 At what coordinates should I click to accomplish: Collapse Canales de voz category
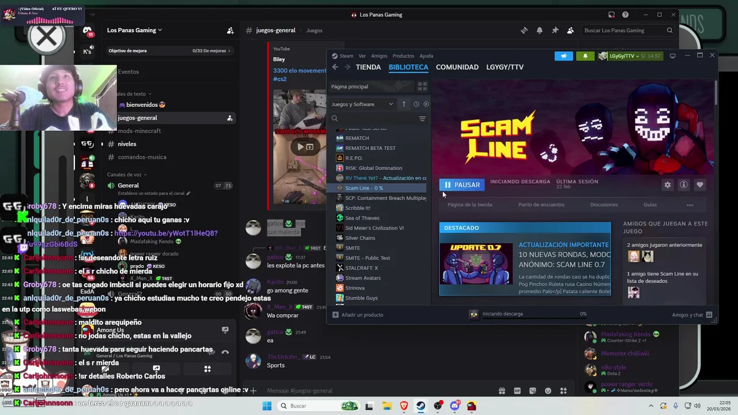[x=127, y=175]
